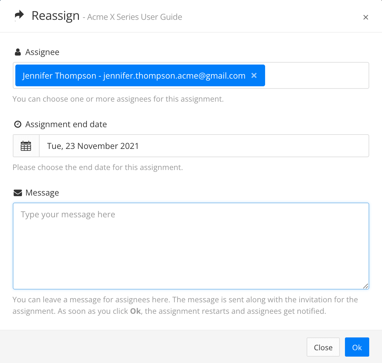Click the Assignment end date label
This screenshot has height=363, width=382.
coord(66,124)
